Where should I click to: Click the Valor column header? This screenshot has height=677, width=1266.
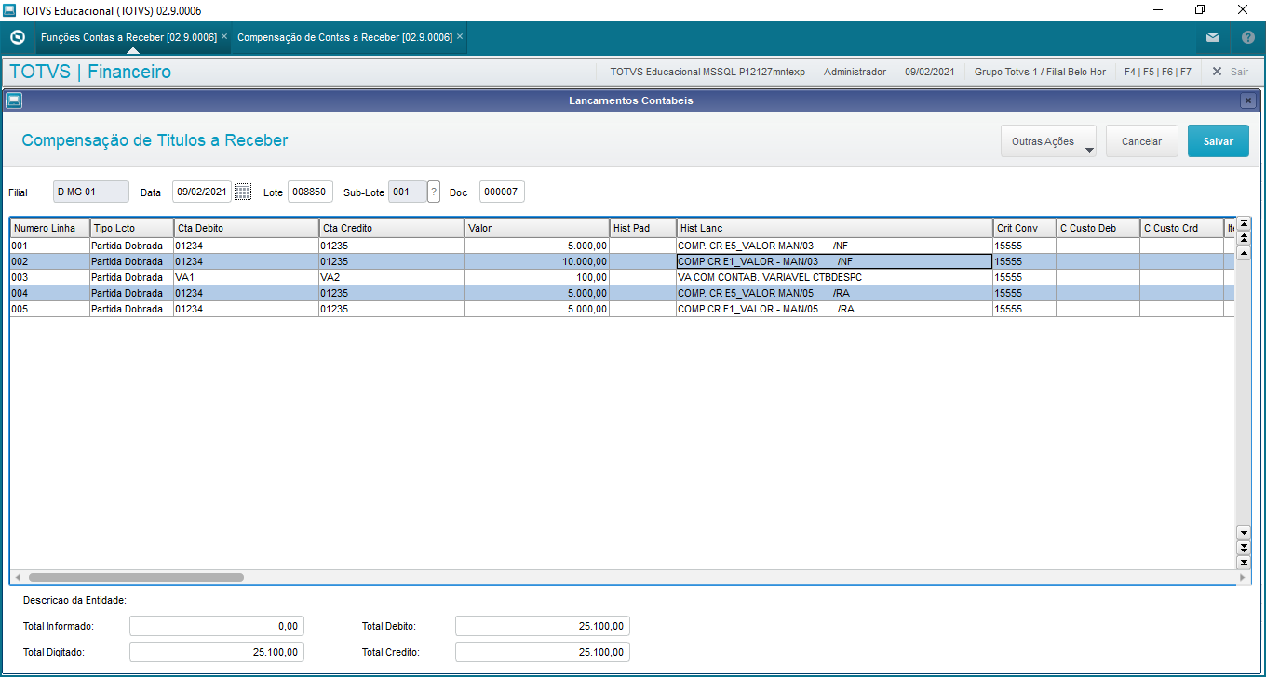pyautogui.click(x=536, y=228)
